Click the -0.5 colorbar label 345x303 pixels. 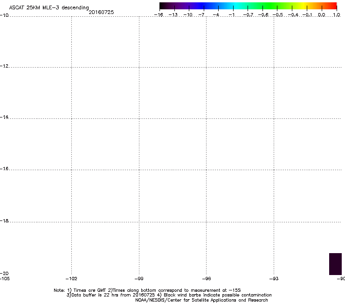click(278, 15)
